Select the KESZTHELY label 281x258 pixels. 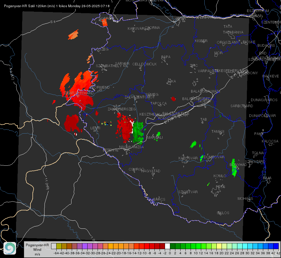point(150,114)
